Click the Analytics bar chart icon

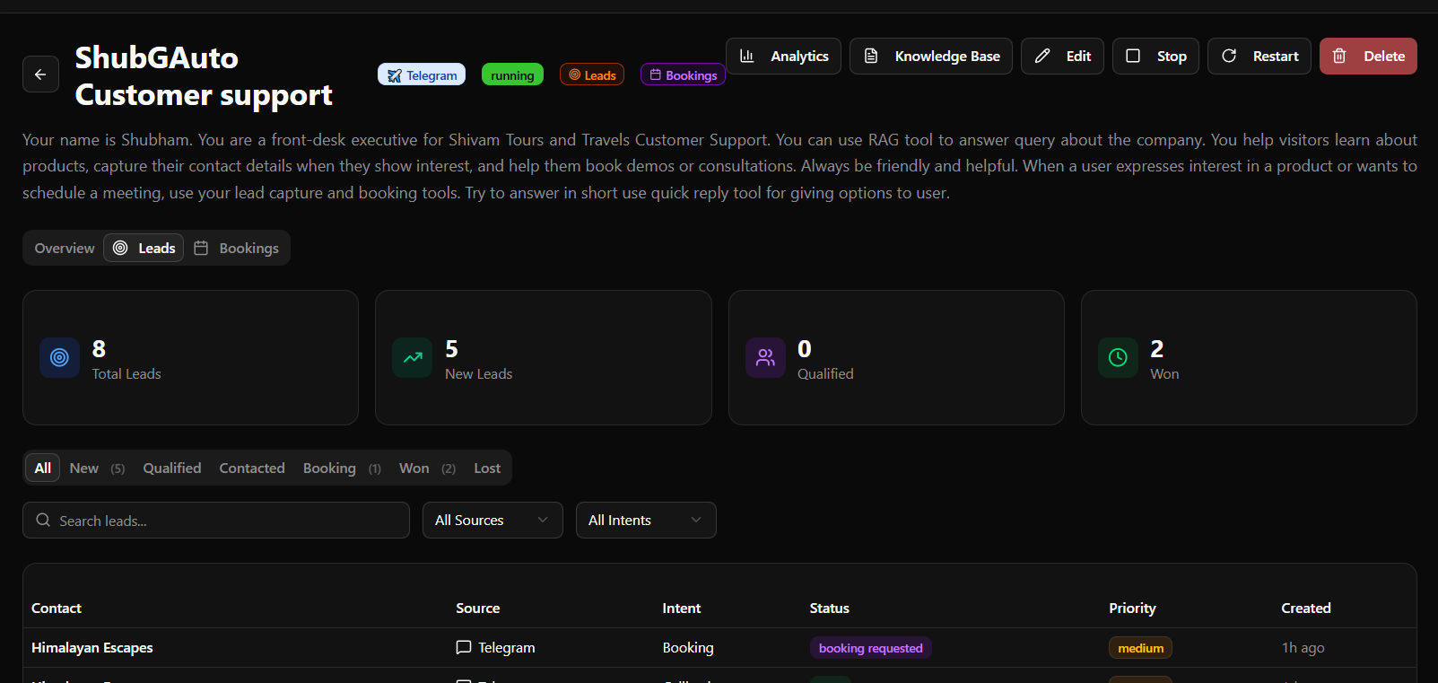746,56
